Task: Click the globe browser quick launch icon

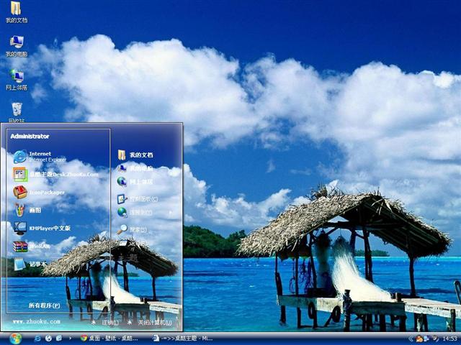Action: click(x=48, y=339)
